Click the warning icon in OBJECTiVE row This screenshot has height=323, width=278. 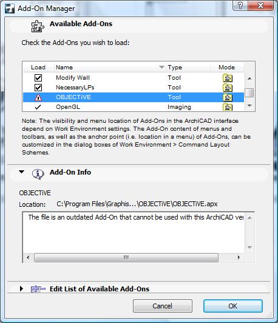click(x=38, y=97)
